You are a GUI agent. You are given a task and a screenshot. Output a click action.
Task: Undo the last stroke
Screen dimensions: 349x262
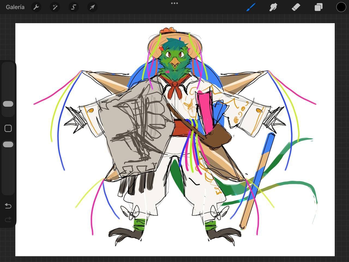(x=8, y=206)
